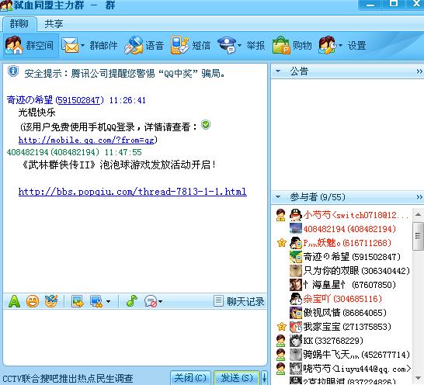Open the font style A icon
This screenshot has width=424, height=385.
tap(14, 301)
